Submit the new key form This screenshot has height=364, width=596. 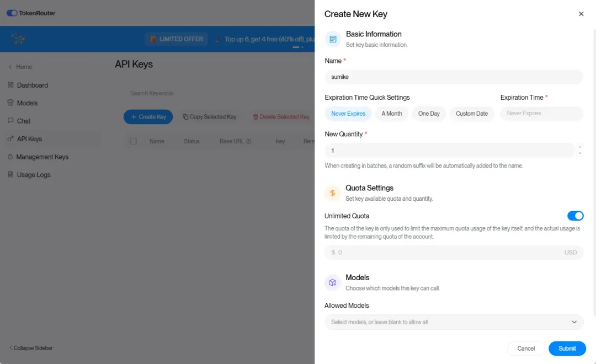tap(567, 349)
